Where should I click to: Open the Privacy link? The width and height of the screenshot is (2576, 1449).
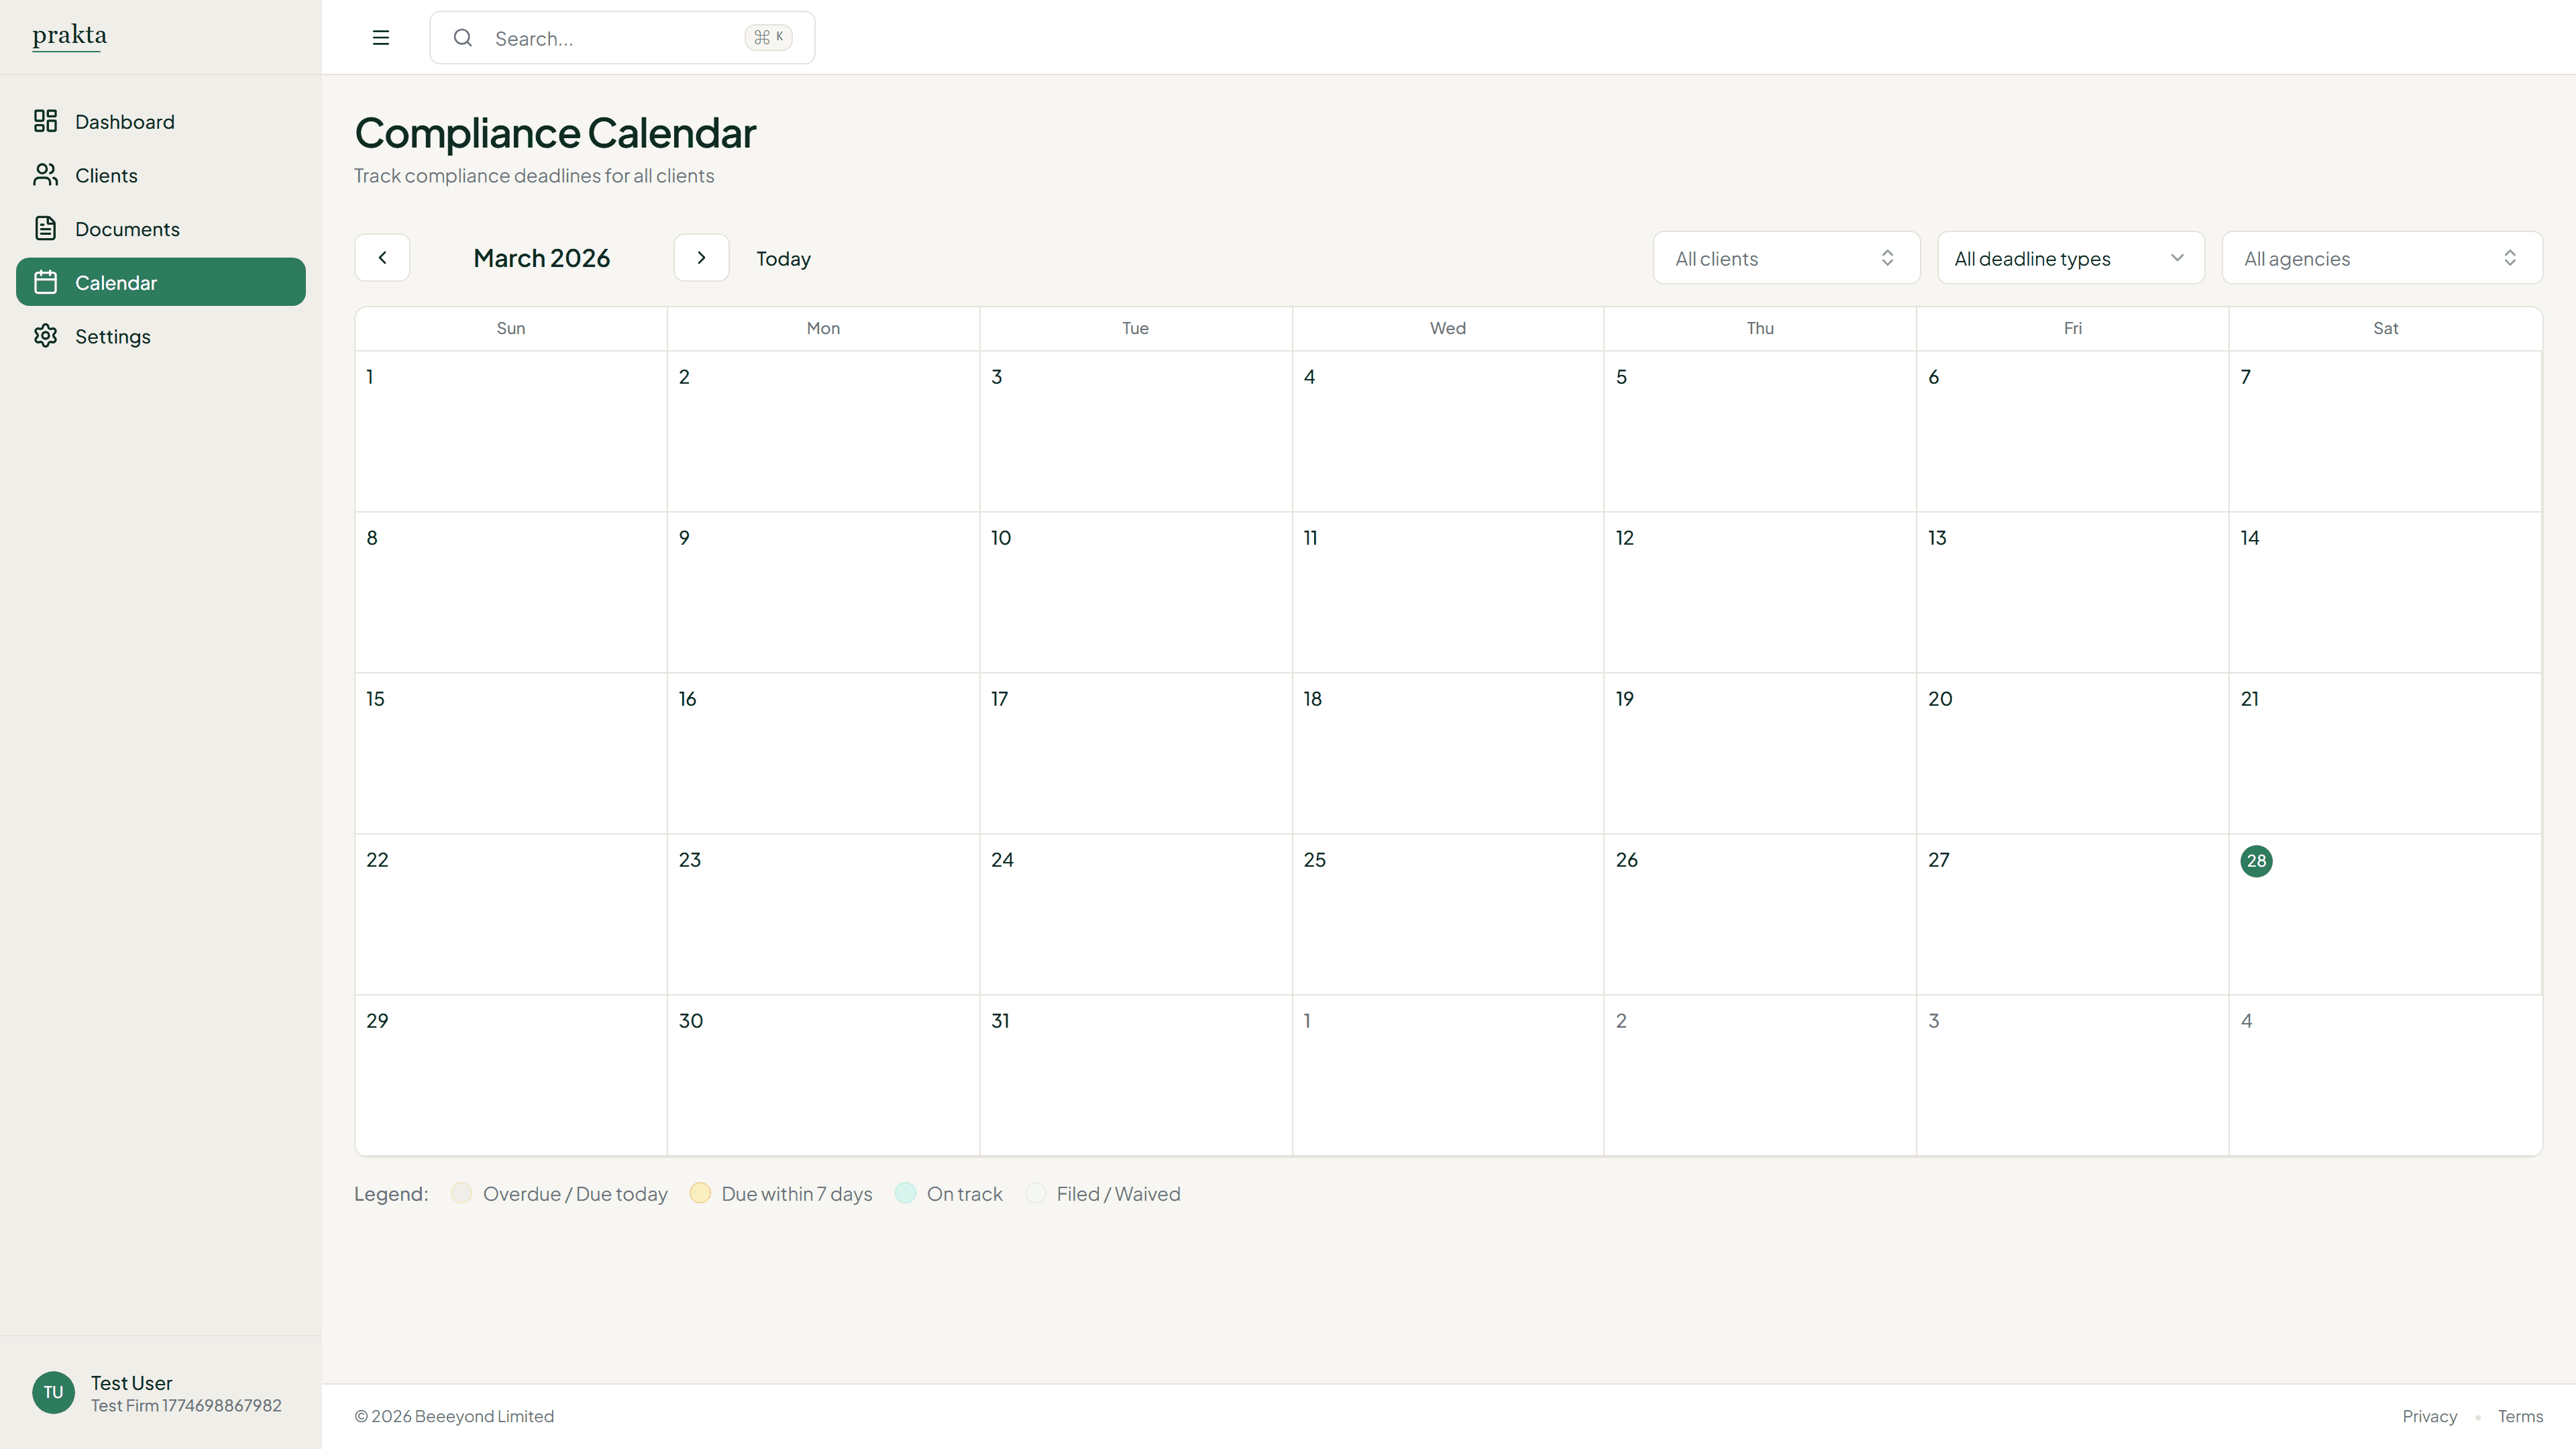point(2429,1416)
